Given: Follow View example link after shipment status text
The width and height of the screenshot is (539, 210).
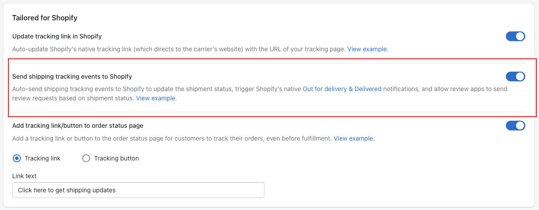Looking at the screenshot, I should point(156,98).
